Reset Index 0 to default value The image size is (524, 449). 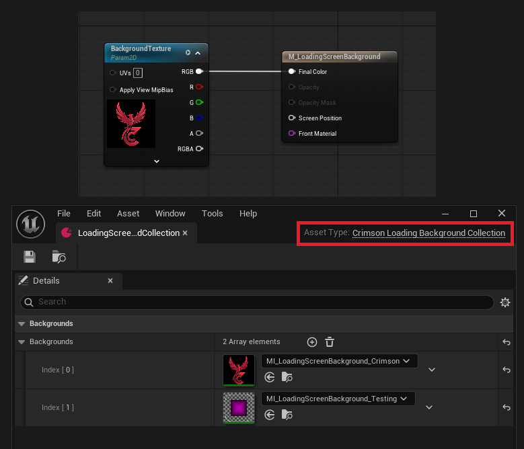tap(507, 370)
